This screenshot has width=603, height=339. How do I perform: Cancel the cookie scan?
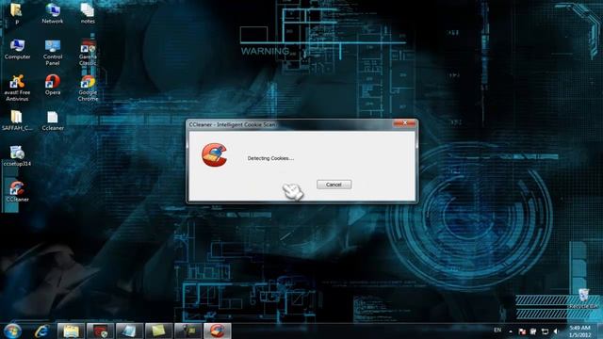point(334,185)
